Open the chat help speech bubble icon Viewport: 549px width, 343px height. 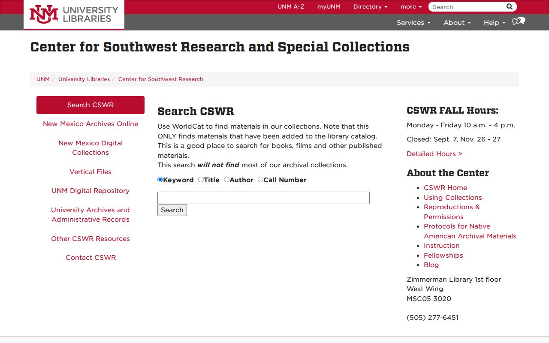[x=519, y=21]
